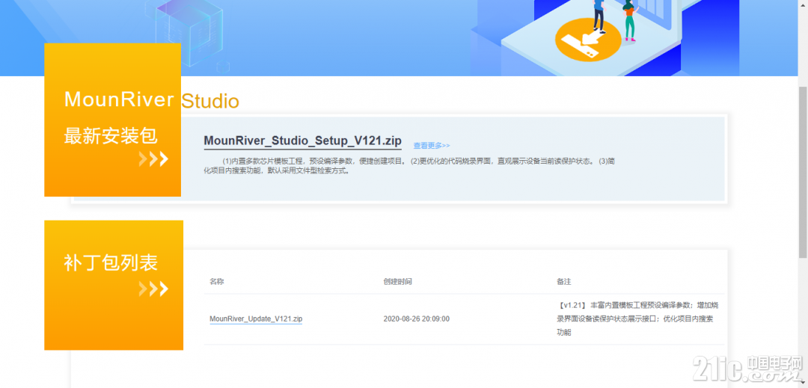
Task: Download MounRiver_Update_V121.zip patch
Action: click(x=256, y=319)
